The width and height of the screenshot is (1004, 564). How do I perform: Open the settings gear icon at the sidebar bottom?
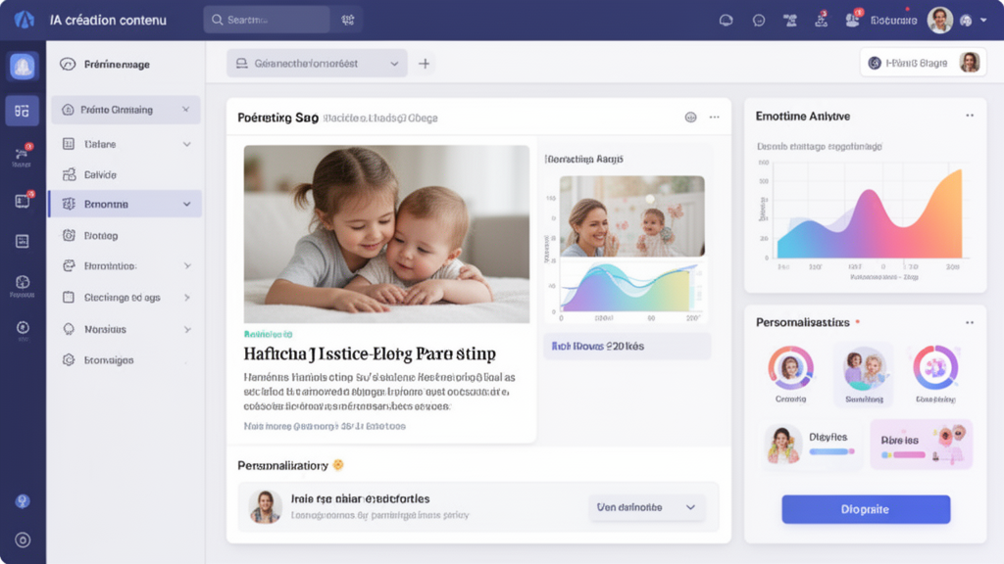22,538
